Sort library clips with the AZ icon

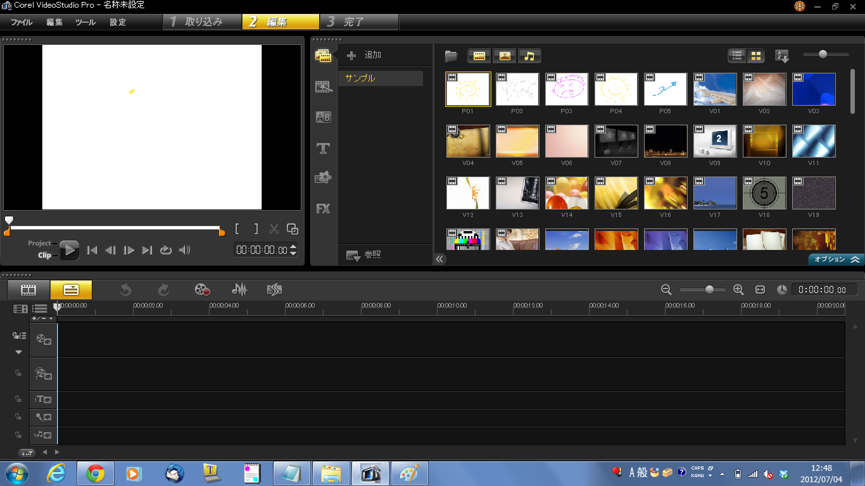click(782, 56)
